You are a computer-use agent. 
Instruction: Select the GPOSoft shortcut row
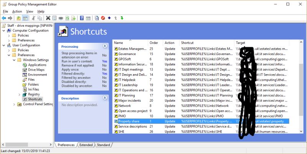(x=201, y=59)
